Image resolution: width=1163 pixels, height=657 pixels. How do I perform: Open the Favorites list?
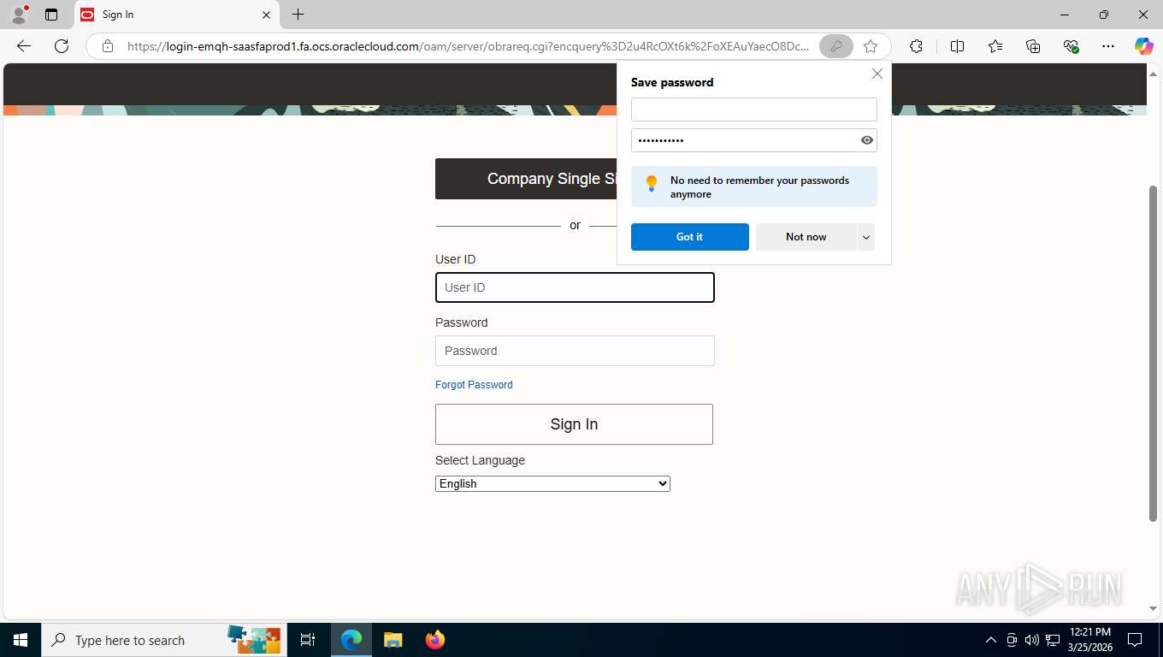[x=995, y=46]
